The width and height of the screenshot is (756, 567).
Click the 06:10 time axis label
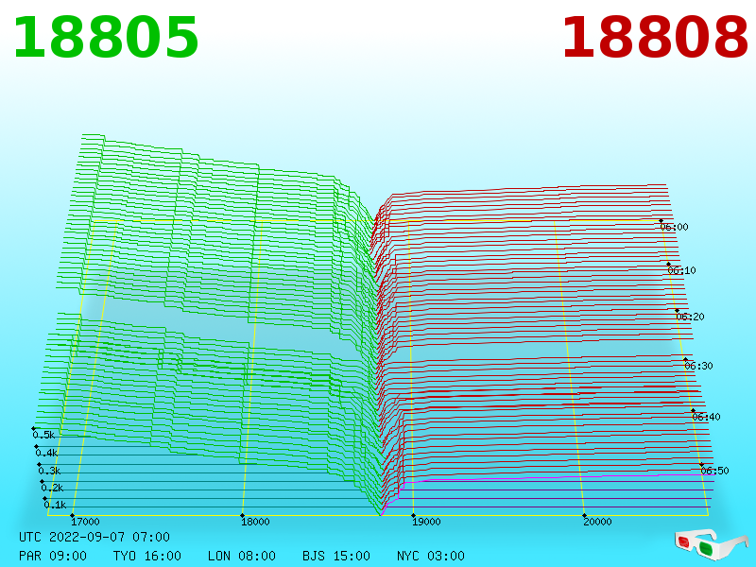[x=682, y=270]
